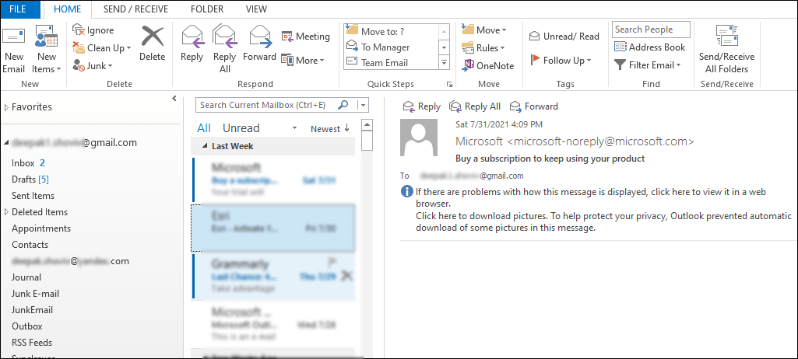This screenshot has height=359, width=798.
Task: Open Quick Steps dialog launcher
Action: click(449, 84)
